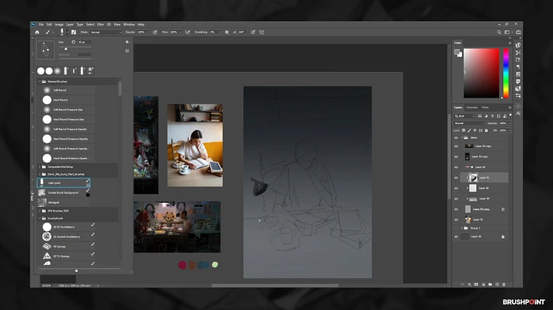Screen dimensions: 553x310
Task: Toggle visibility of Layer 31
Action: (x=457, y=177)
